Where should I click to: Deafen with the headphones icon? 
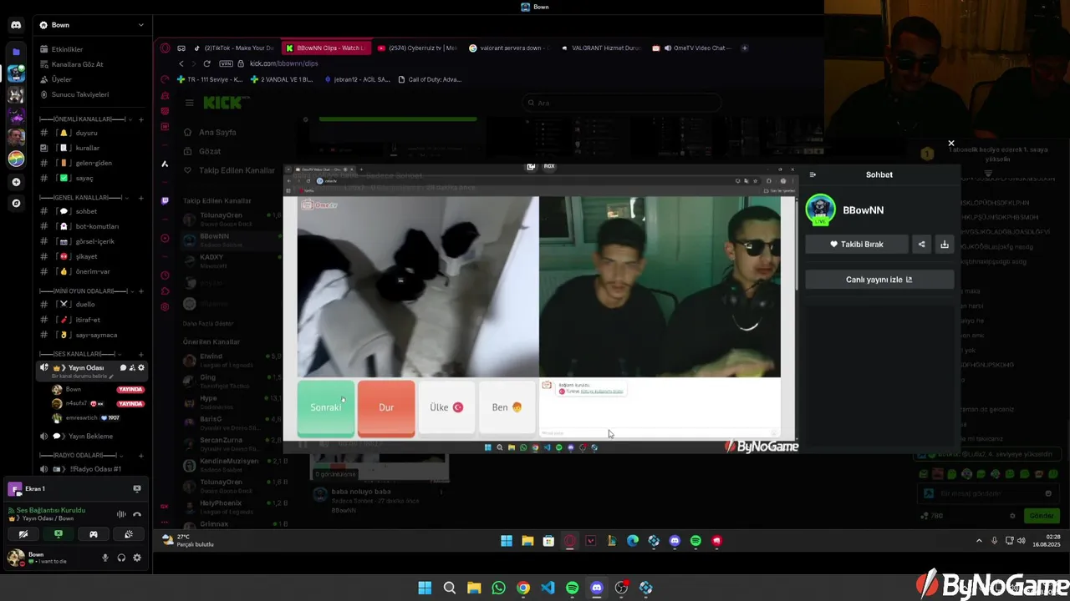click(121, 558)
